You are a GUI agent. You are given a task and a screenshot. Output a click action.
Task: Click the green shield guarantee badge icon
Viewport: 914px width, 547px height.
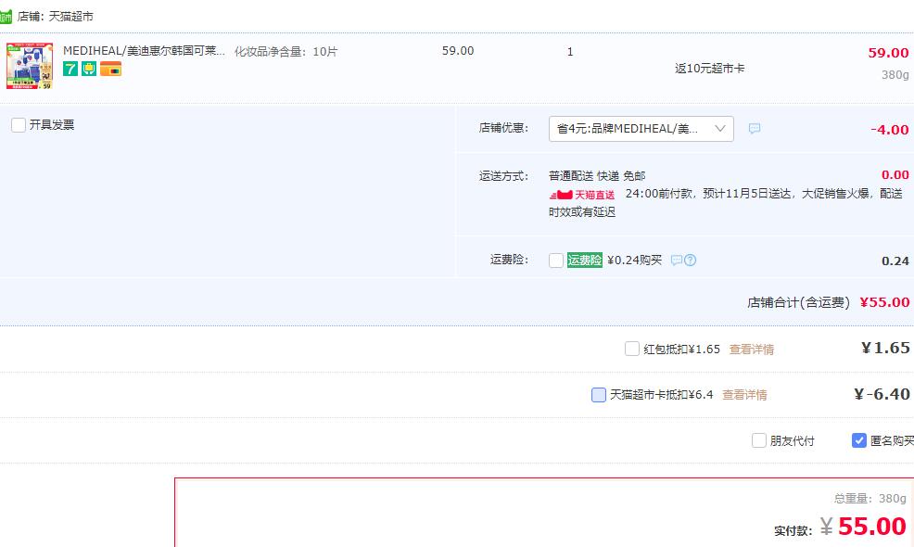tap(89, 69)
